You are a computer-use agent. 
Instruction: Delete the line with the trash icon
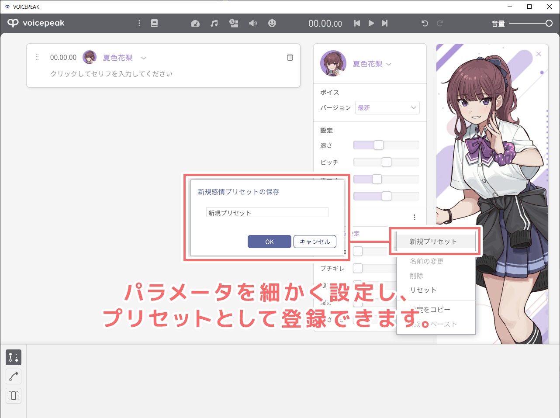point(290,57)
